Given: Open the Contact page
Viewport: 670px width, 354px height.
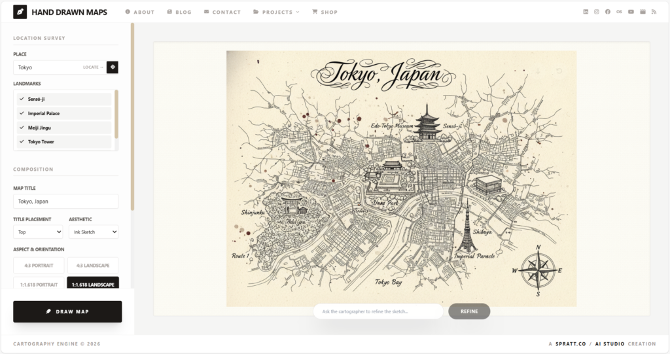Looking at the screenshot, I should (x=222, y=12).
